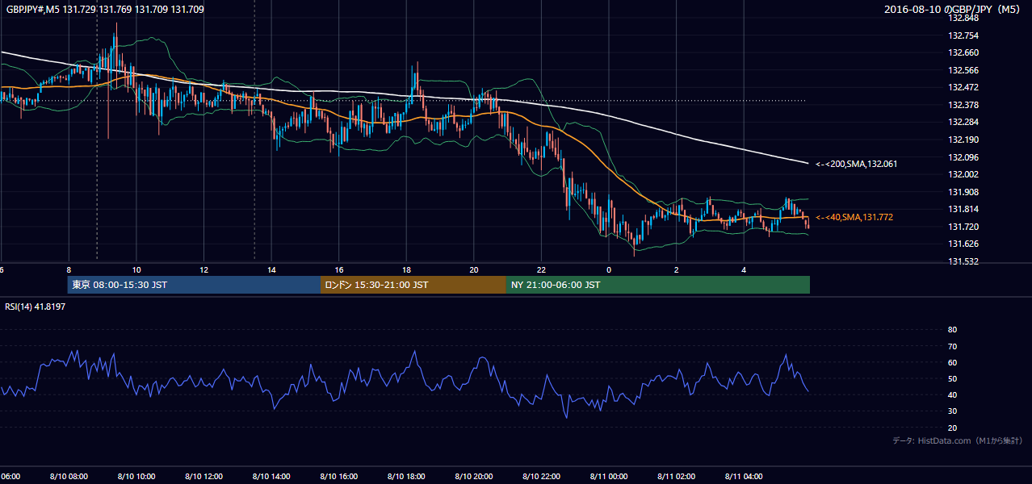Click the 8/10 12:00 bottom time label

pyautogui.click(x=203, y=477)
